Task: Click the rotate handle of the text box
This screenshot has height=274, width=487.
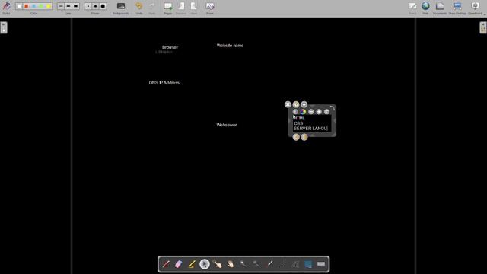Action: pyautogui.click(x=332, y=108)
